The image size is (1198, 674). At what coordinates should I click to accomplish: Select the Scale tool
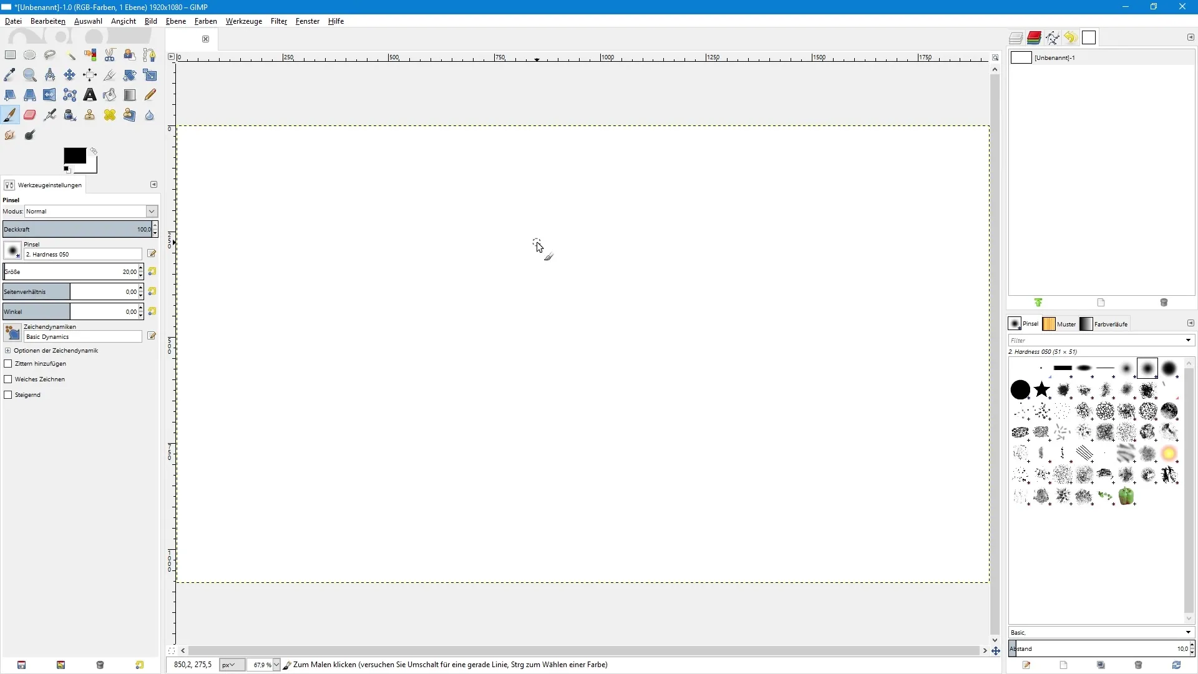(150, 75)
